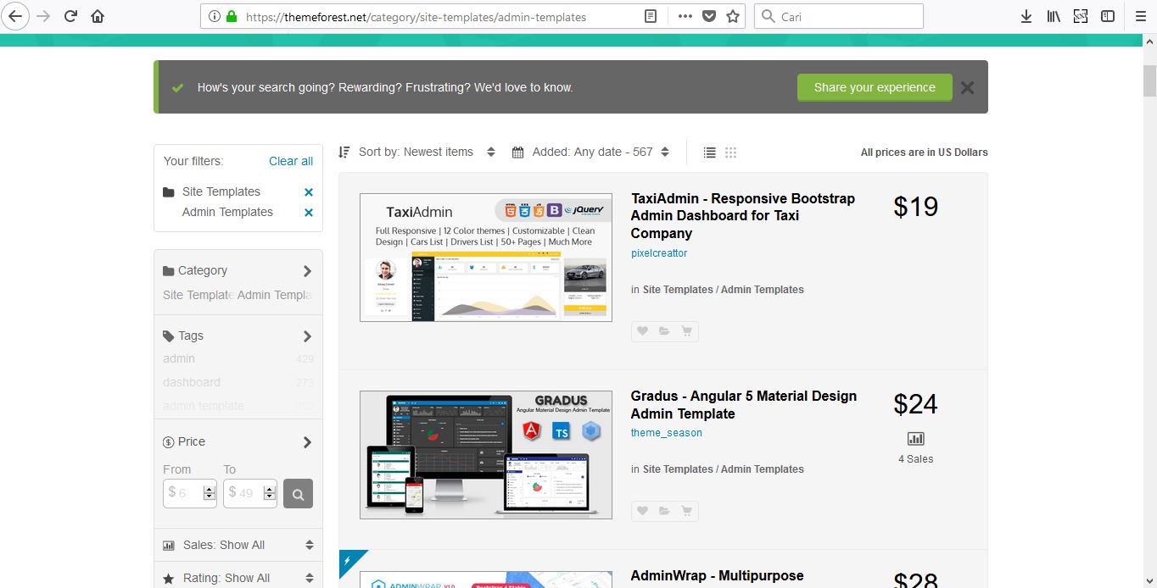Open the AdminWrap Multipurpose title link
Image resolution: width=1157 pixels, height=588 pixels.
(718, 576)
